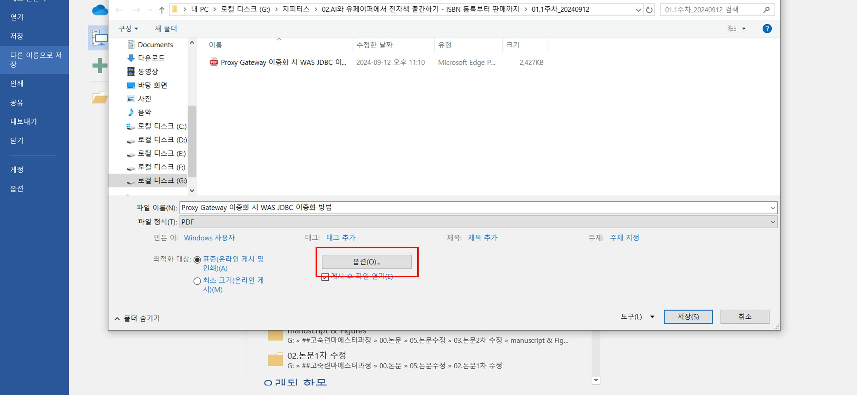Click the search magnifier icon
The width and height of the screenshot is (857, 395).
[x=766, y=10]
